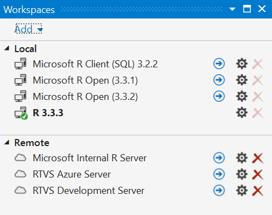The image size is (272, 215).
Task: Open Workspaces window position dropdown arrow
Action: (232, 9)
